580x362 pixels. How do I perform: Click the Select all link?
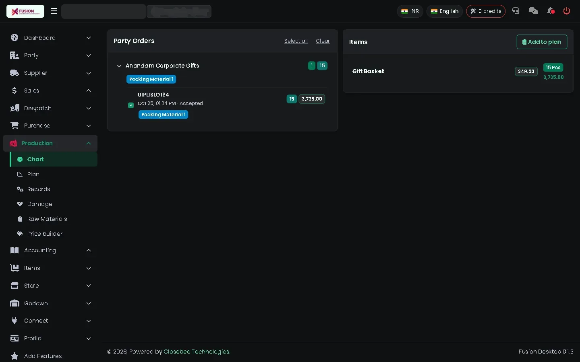296,41
